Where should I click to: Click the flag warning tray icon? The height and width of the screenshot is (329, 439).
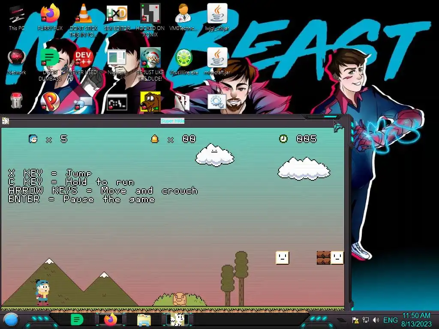(x=355, y=320)
